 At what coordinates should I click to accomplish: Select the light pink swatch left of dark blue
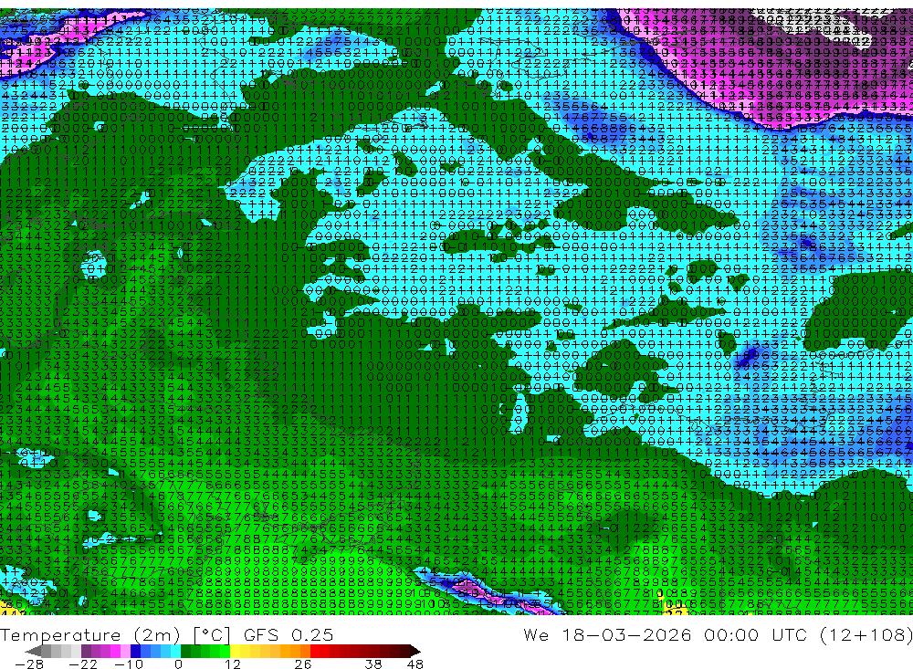(125, 651)
